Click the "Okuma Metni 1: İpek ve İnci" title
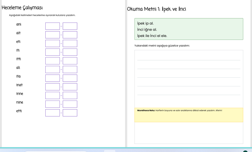252x152 pixels. pyautogui.click(x=157, y=9)
